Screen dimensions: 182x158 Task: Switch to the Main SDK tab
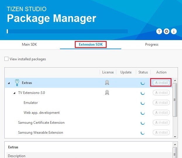click(30, 44)
